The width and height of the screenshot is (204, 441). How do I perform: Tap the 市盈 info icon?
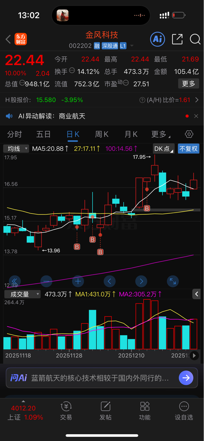click(x=126, y=83)
